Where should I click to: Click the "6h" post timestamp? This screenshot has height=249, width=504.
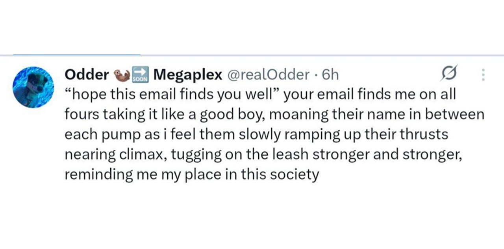pyautogui.click(x=330, y=74)
